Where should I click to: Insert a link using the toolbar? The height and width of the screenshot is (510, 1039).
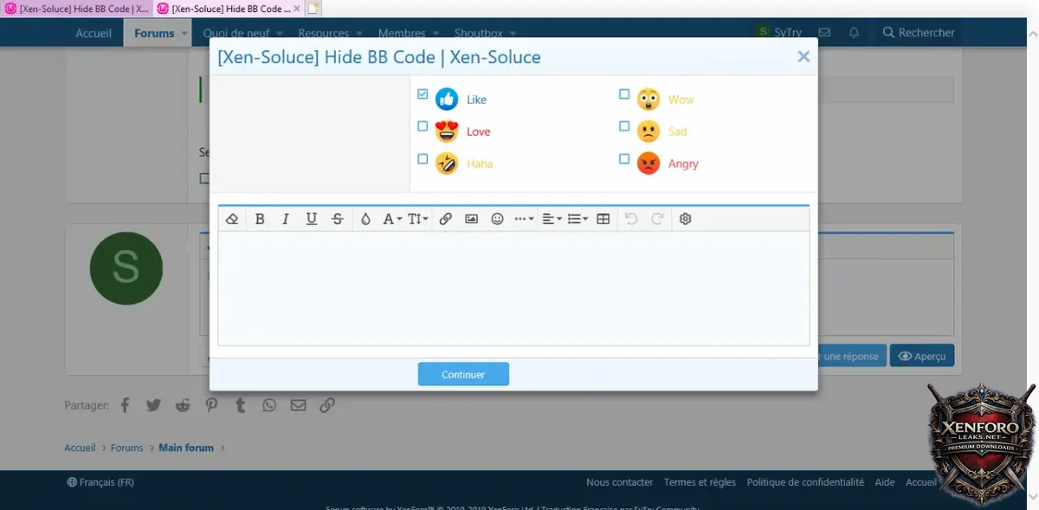tap(445, 219)
